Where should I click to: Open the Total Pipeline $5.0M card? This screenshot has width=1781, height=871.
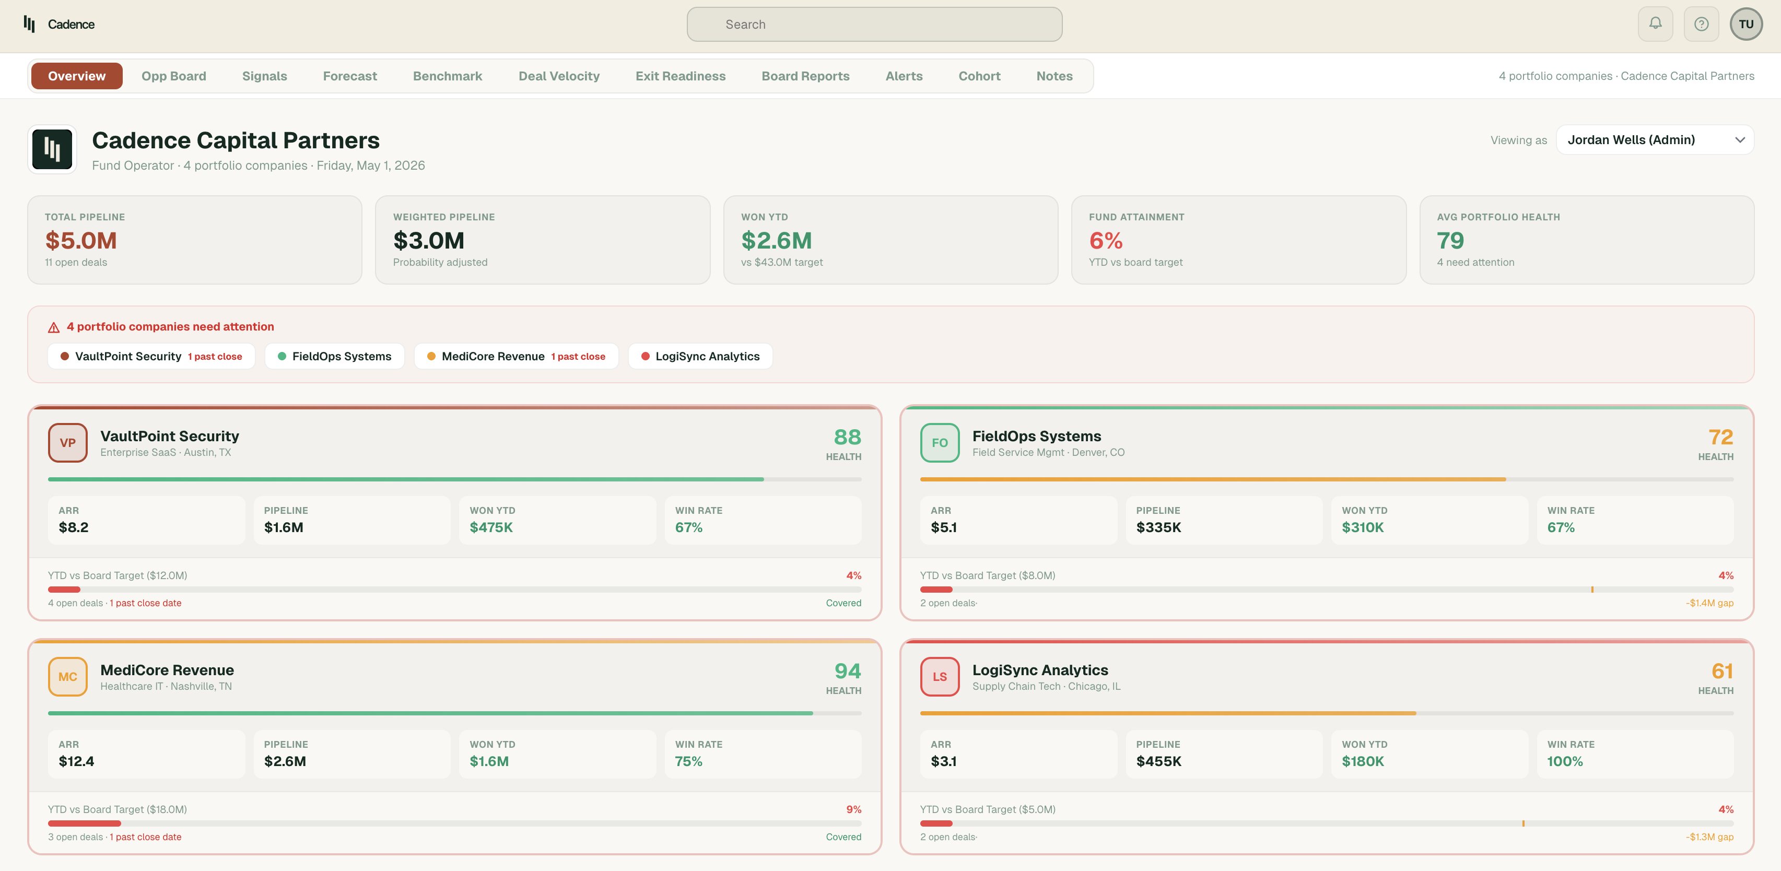[x=195, y=240]
